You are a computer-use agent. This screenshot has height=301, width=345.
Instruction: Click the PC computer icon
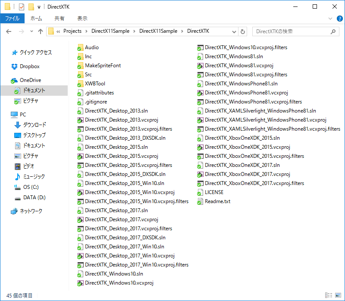pyautogui.click(x=14, y=115)
